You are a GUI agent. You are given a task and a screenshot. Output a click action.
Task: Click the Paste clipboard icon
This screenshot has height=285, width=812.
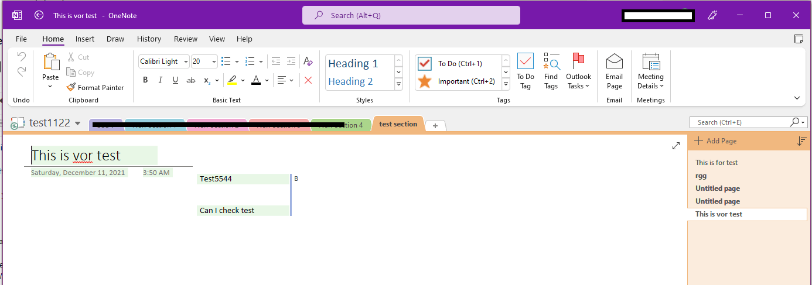click(51, 62)
